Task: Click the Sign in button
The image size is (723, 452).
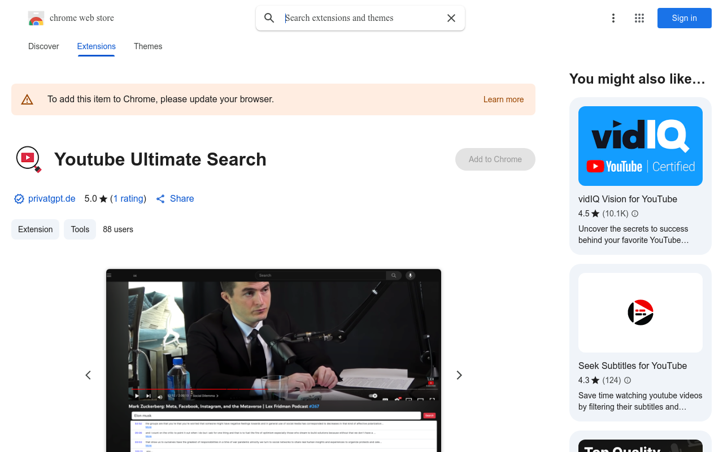Action: coord(685,18)
